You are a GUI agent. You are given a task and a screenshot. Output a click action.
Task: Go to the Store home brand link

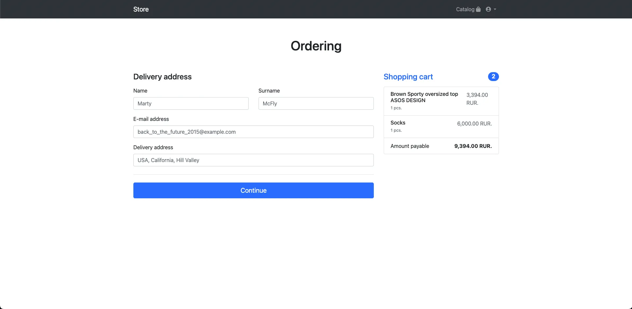pyautogui.click(x=141, y=9)
